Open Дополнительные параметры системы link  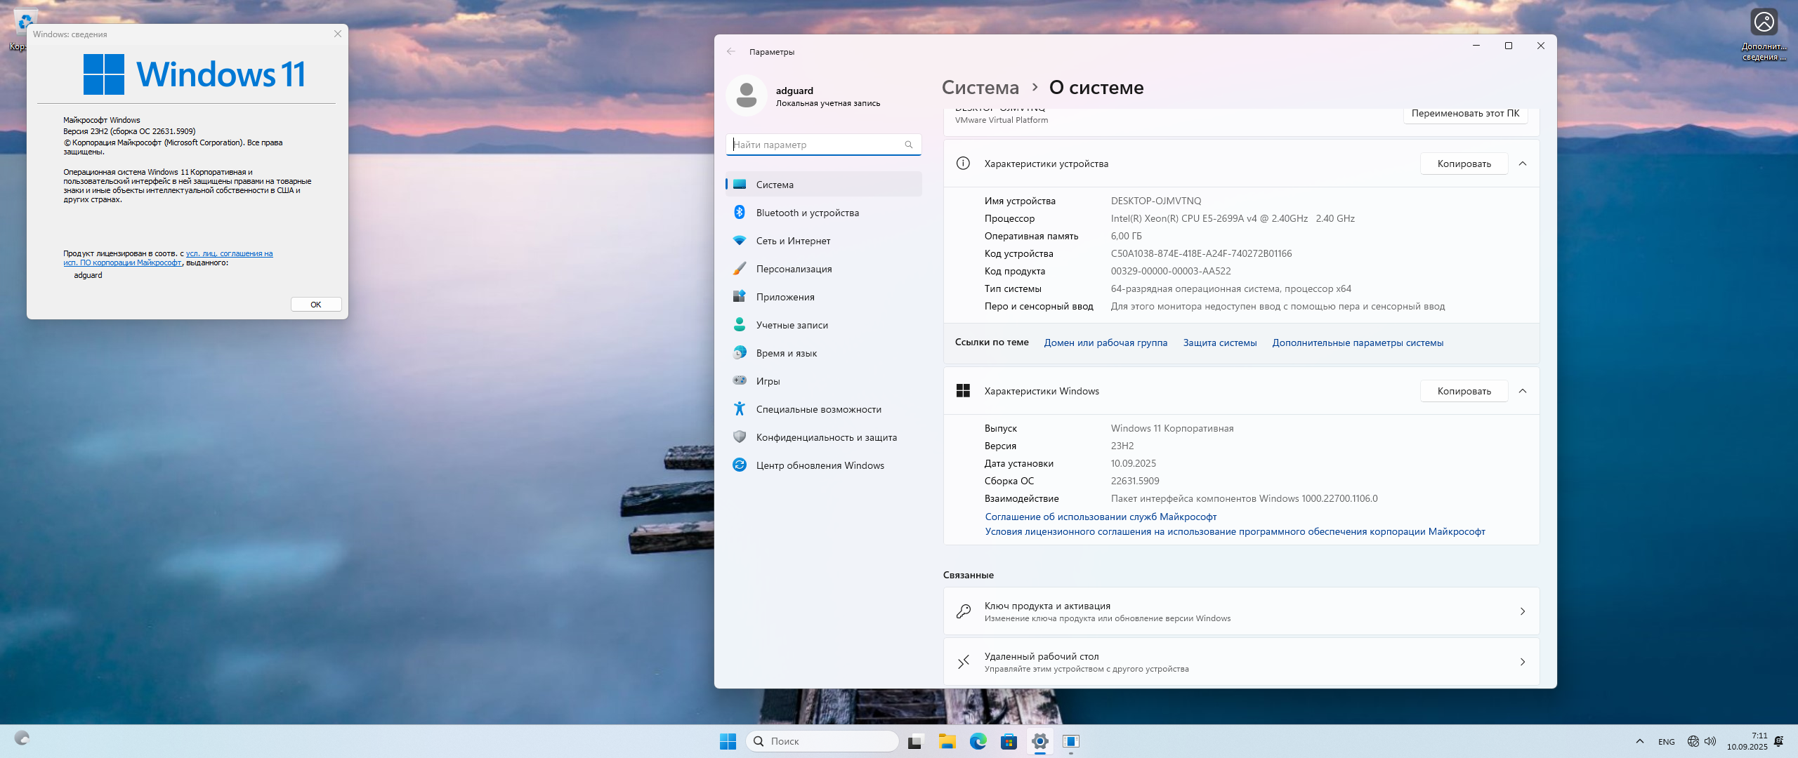point(1358,343)
